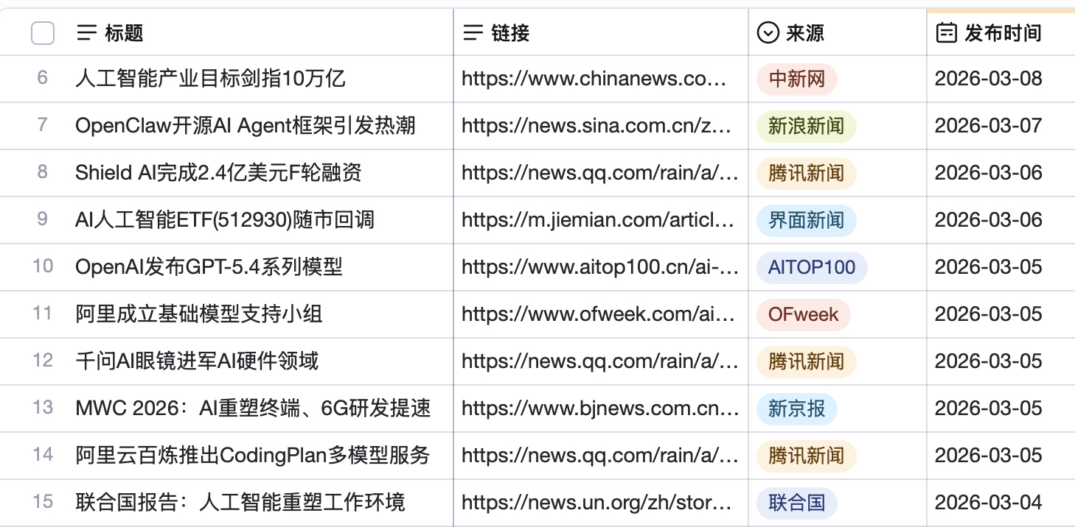The height and width of the screenshot is (527, 1075).
Task: Click the AITOP100 source tag
Action: pyautogui.click(x=812, y=266)
